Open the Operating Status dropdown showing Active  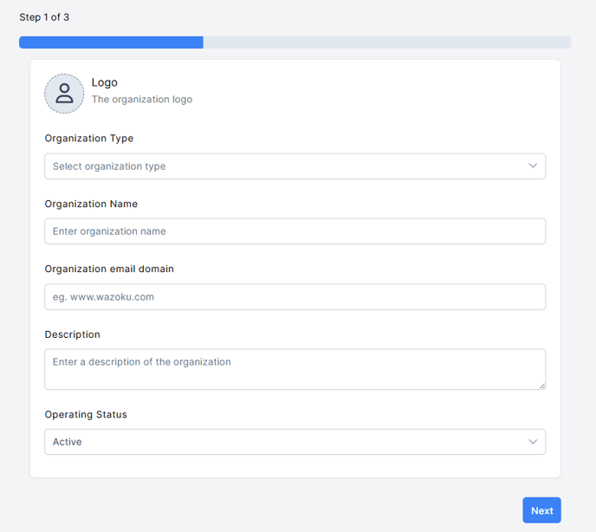pos(295,442)
